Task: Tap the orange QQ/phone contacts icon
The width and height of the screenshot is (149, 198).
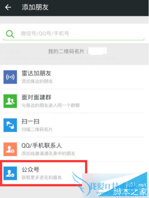Action: pyautogui.click(x=10, y=149)
